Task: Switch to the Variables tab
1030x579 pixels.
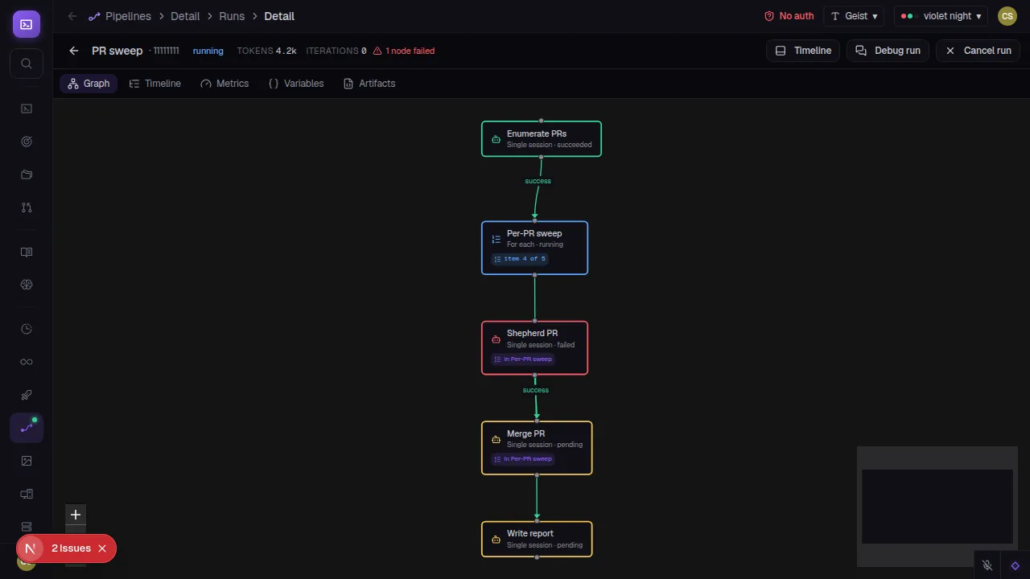Action: 296,84
